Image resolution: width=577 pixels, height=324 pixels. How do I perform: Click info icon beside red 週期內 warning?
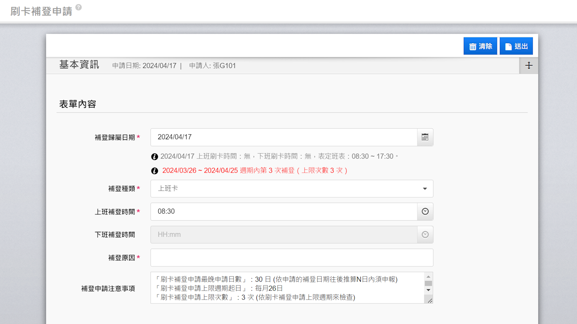155,171
